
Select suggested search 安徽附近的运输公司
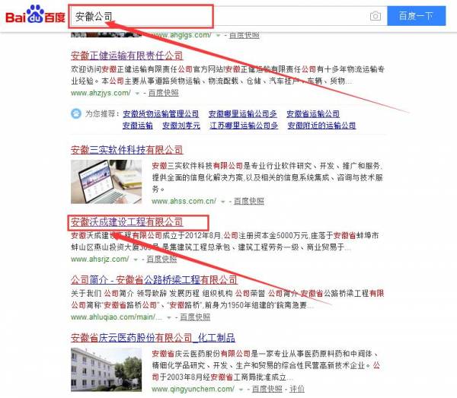point(321,126)
